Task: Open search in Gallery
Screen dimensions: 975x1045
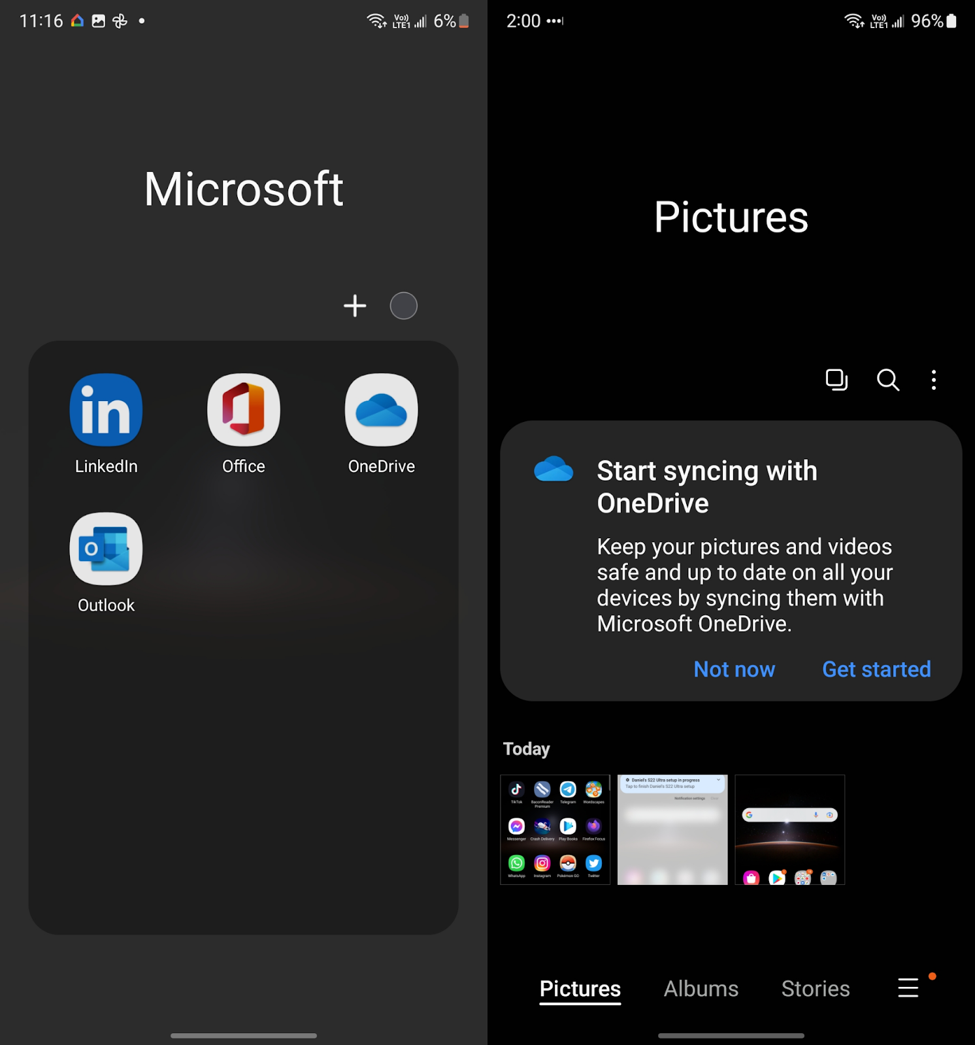Action: pyautogui.click(x=888, y=379)
